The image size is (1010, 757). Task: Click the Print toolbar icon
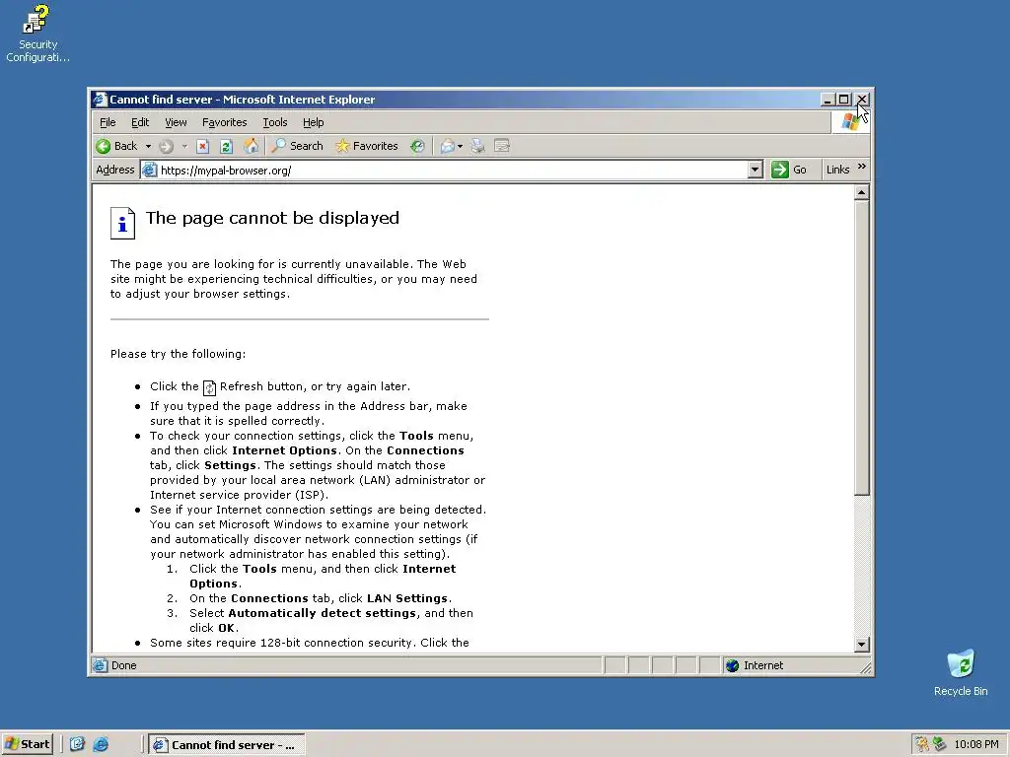tap(477, 146)
